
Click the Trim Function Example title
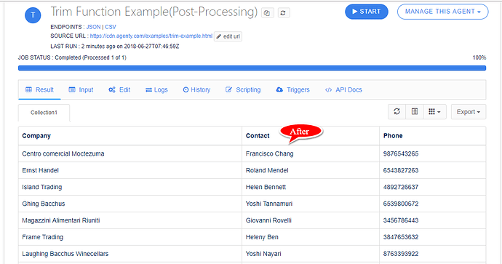pyautogui.click(x=154, y=12)
